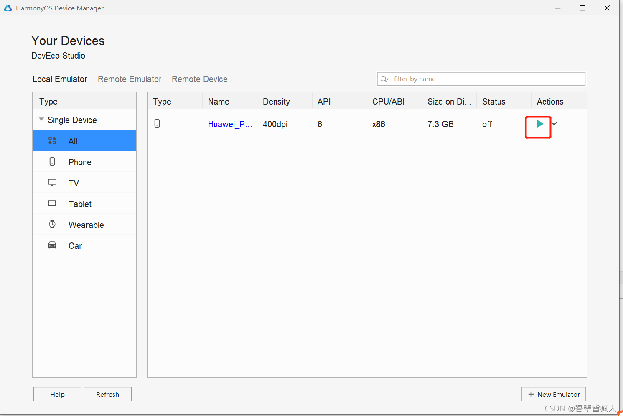This screenshot has height=416, width=623.
Task: Open the Huawei_P... device name link
Action: coord(230,124)
